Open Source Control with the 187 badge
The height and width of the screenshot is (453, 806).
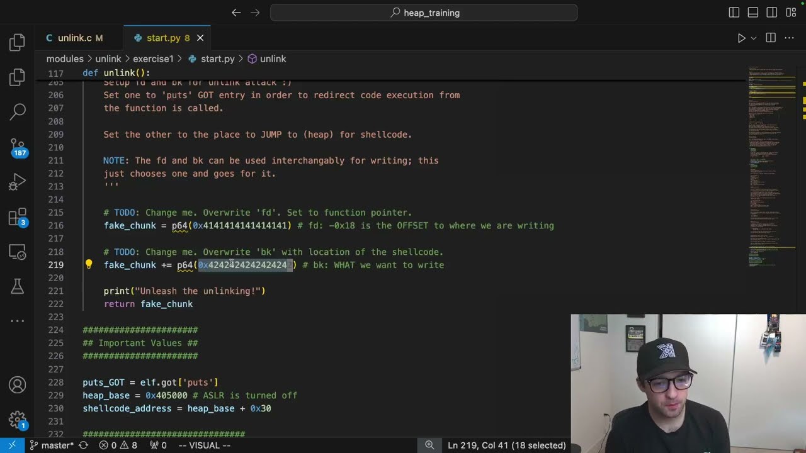[x=18, y=147]
